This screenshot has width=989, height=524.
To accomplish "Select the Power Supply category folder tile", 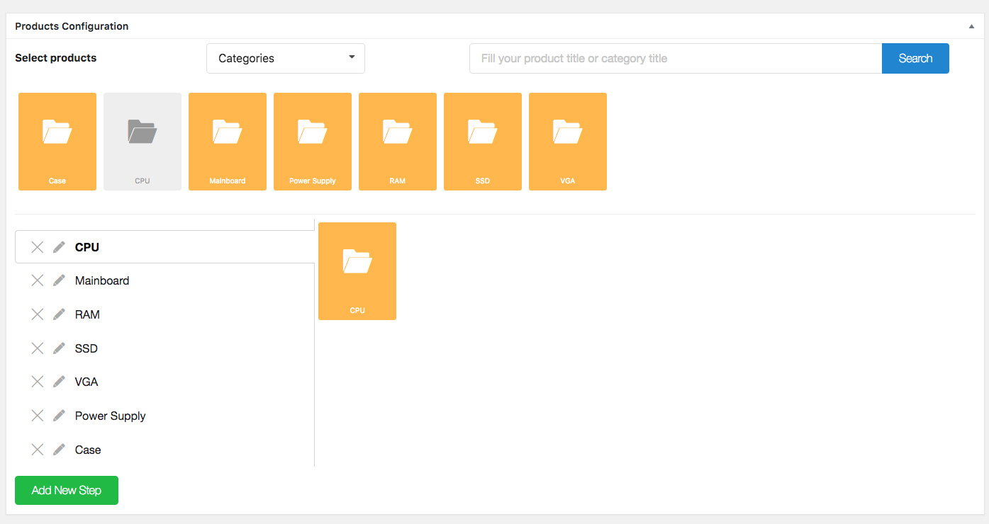I will click(313, 142).
